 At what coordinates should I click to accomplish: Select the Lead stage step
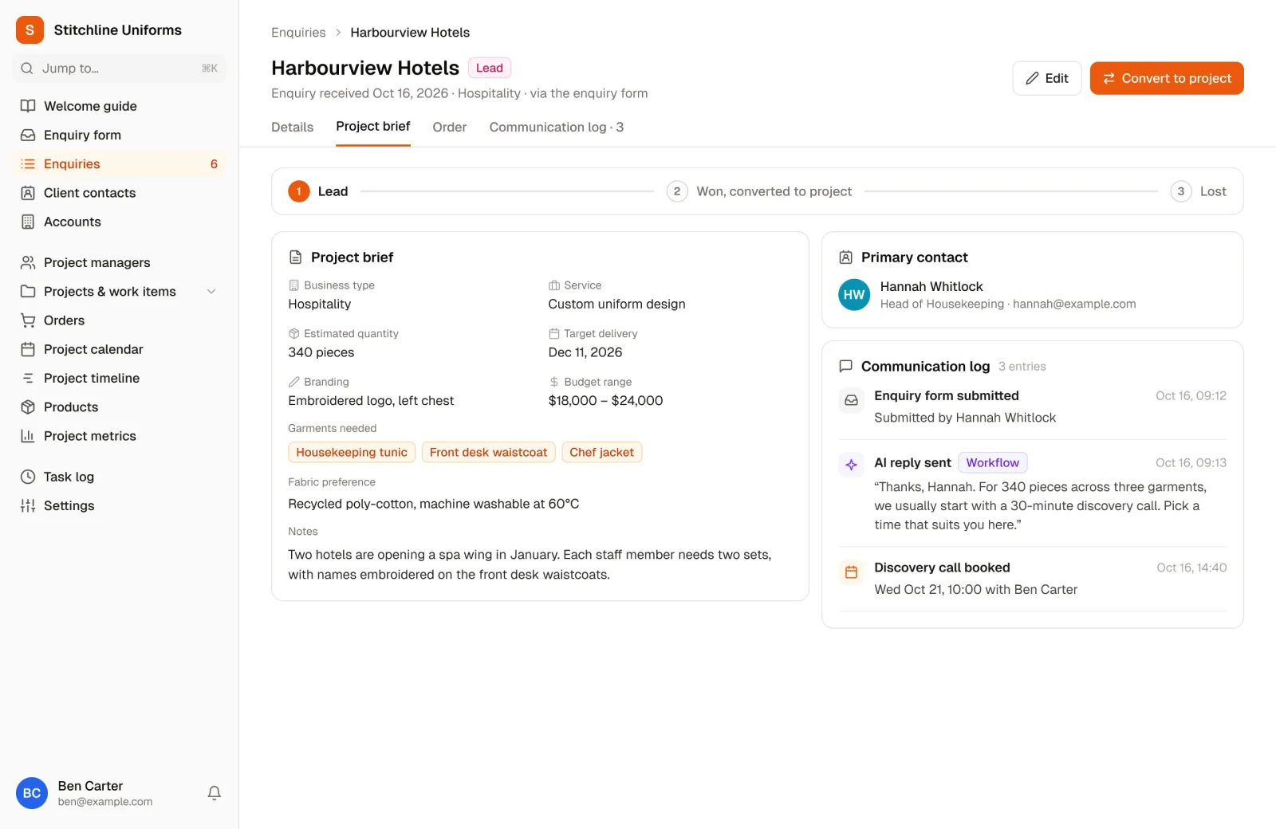(x=318, y=191)
